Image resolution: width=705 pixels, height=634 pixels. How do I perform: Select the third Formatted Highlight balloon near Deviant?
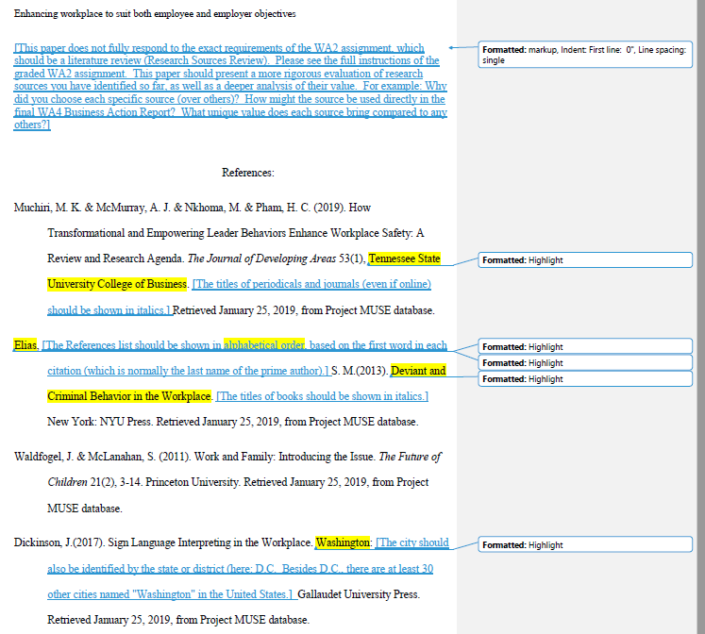pos(585,378)
